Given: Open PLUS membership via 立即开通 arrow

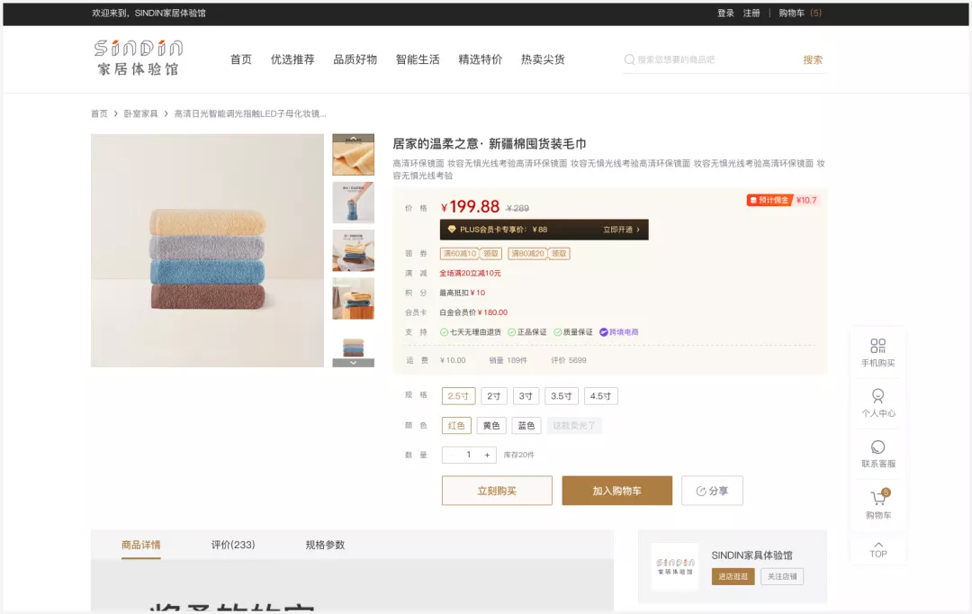Looking at the screenshot, I should pyautogui.click(x=622, y=230).
